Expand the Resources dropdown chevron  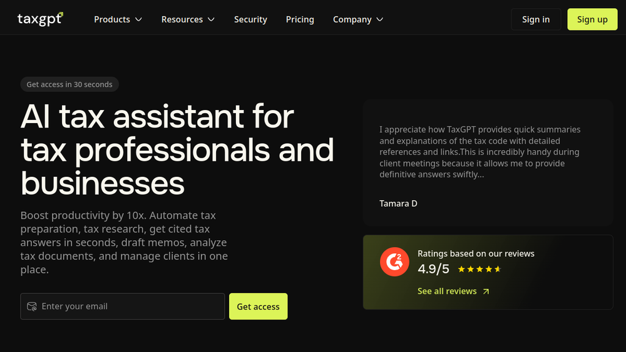point(211,19)
